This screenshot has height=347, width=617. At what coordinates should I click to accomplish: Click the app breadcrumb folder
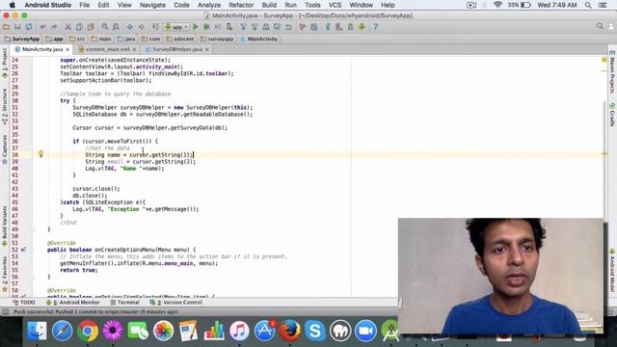pyautogui.click(x=54, y=39)
